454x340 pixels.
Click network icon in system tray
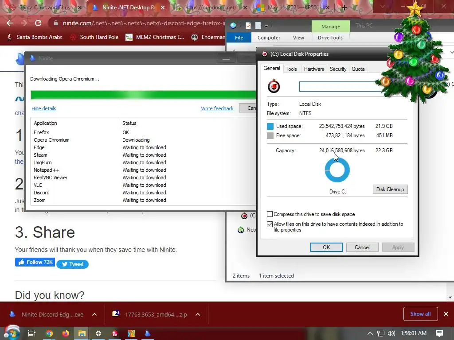(x=381, y=333)
